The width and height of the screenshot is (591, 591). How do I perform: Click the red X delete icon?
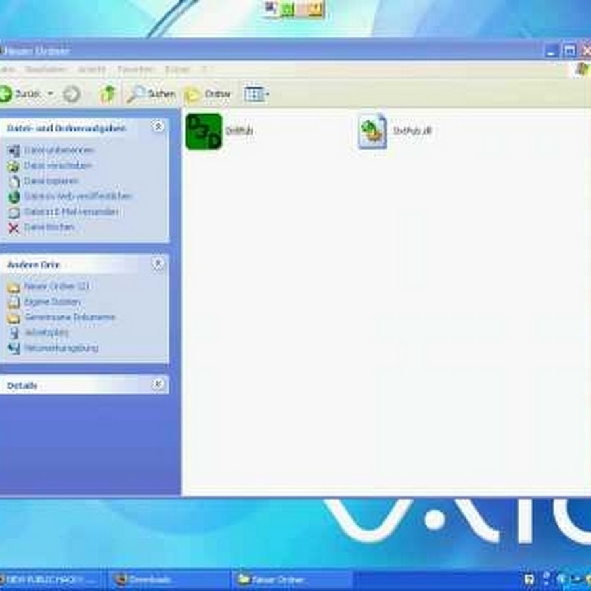[14, 228]
